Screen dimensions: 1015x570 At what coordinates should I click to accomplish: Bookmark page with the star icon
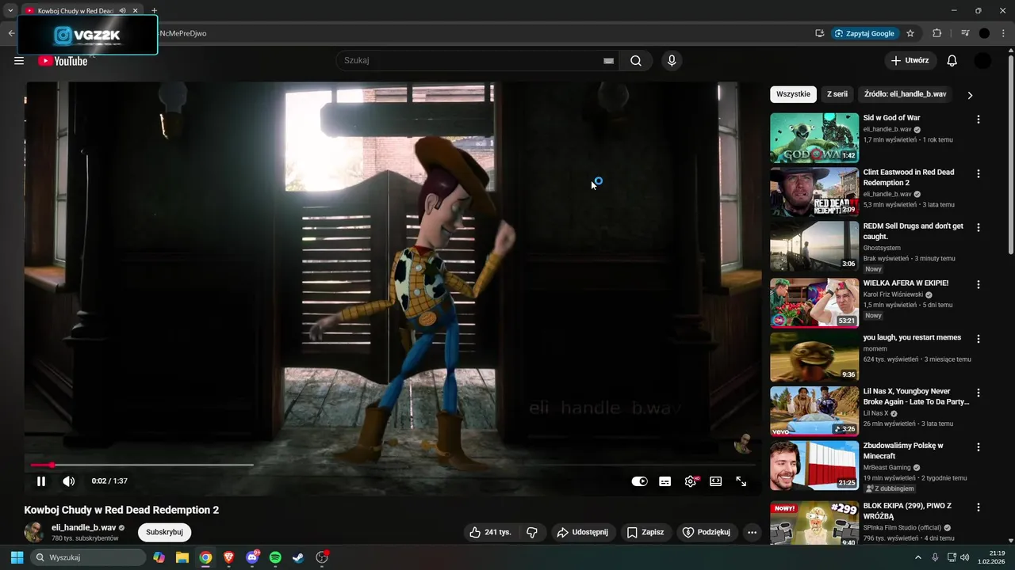(910, 33)
